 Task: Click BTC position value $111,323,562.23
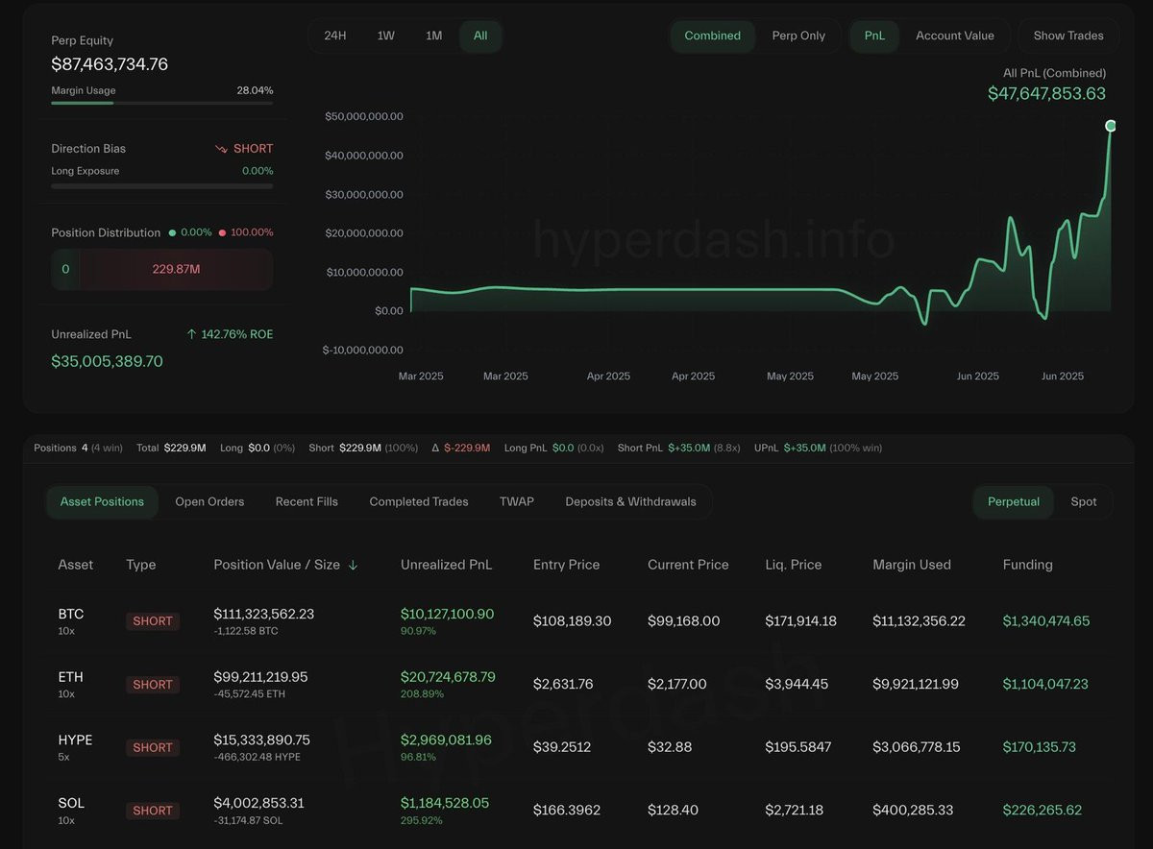[264, 614]
